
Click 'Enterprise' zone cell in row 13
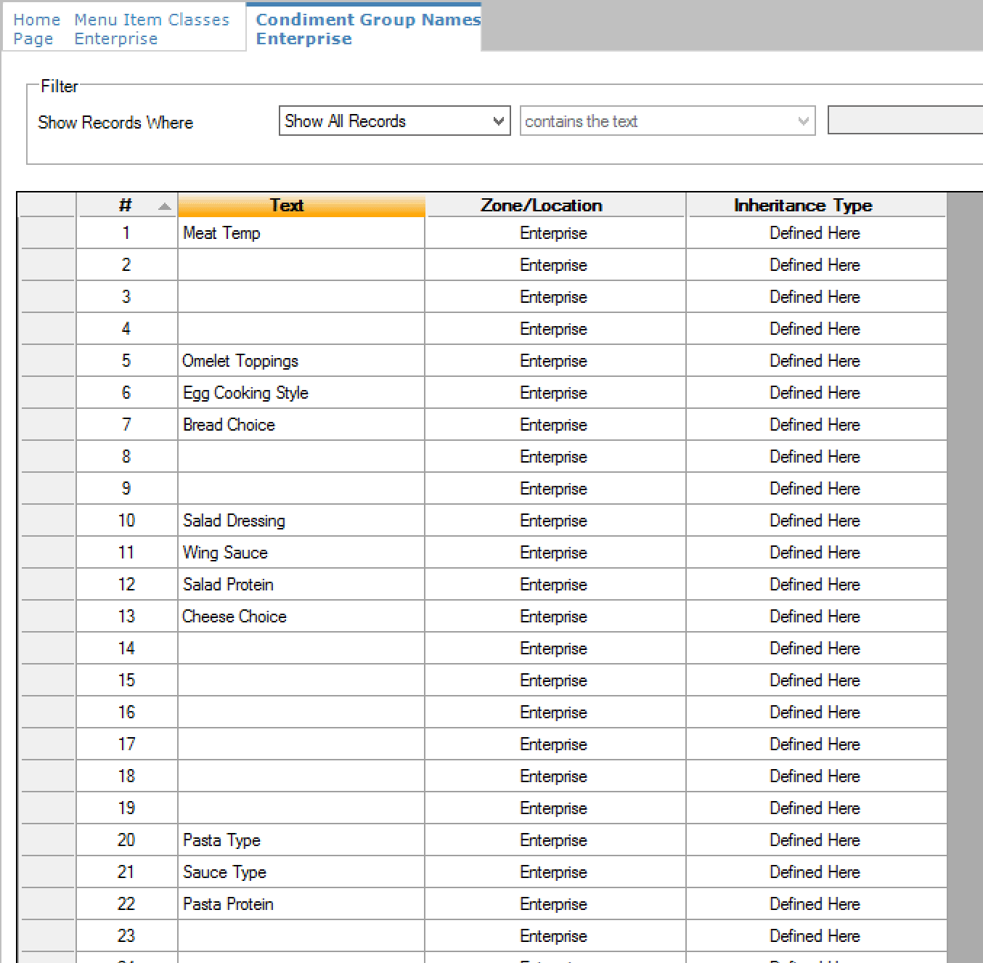click(555, 617)
